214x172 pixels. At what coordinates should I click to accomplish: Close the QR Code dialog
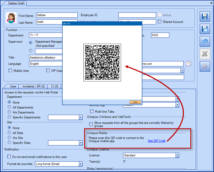135,102
